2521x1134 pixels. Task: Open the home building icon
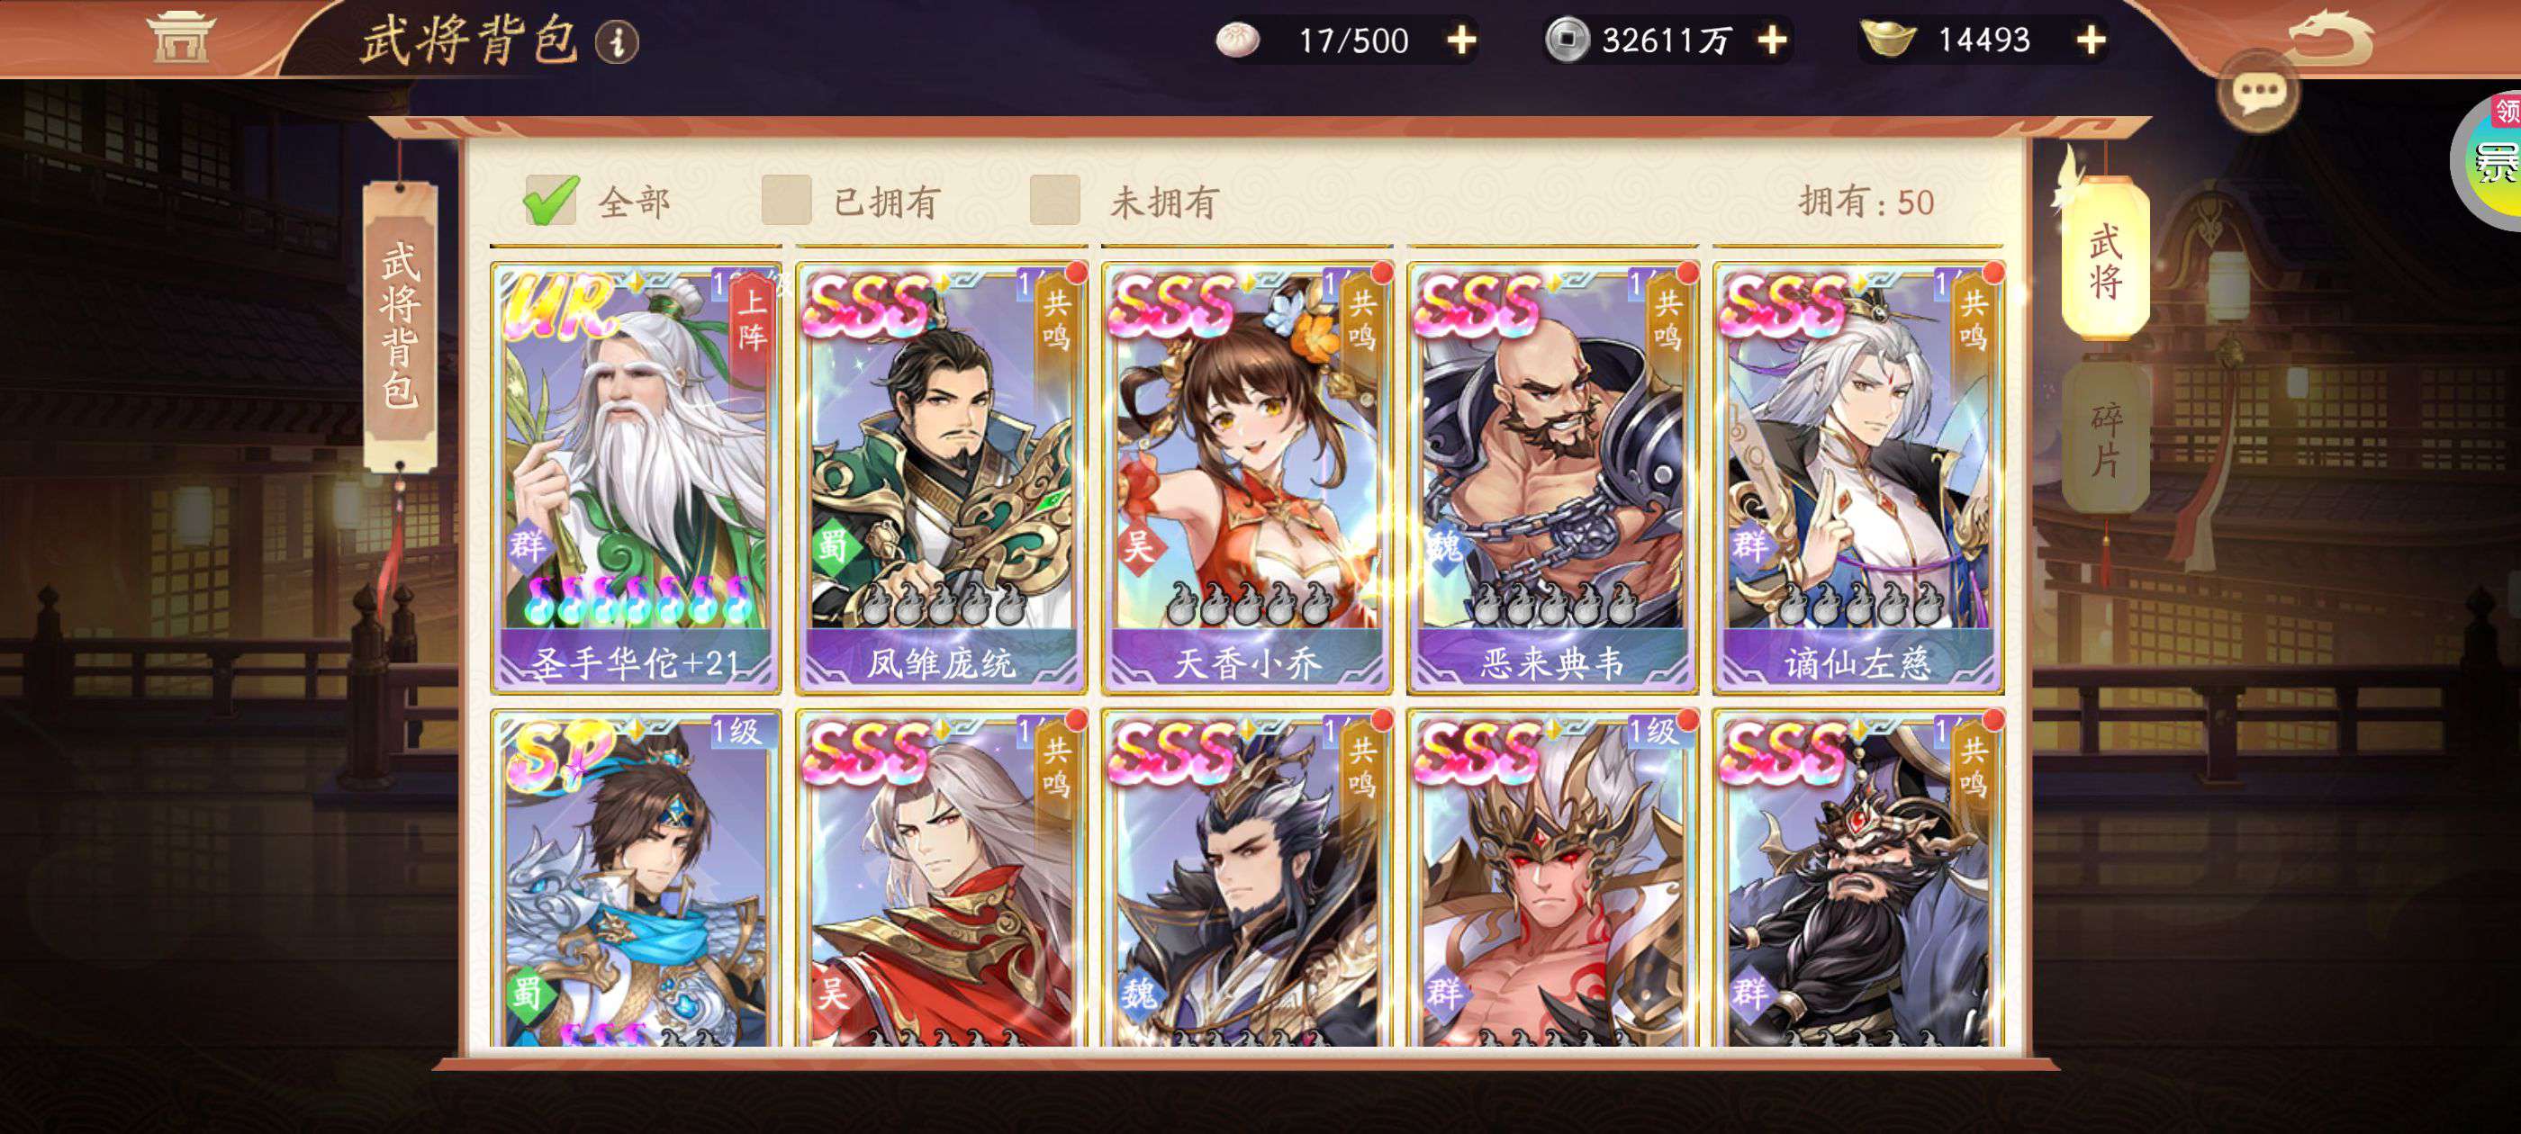179,38
